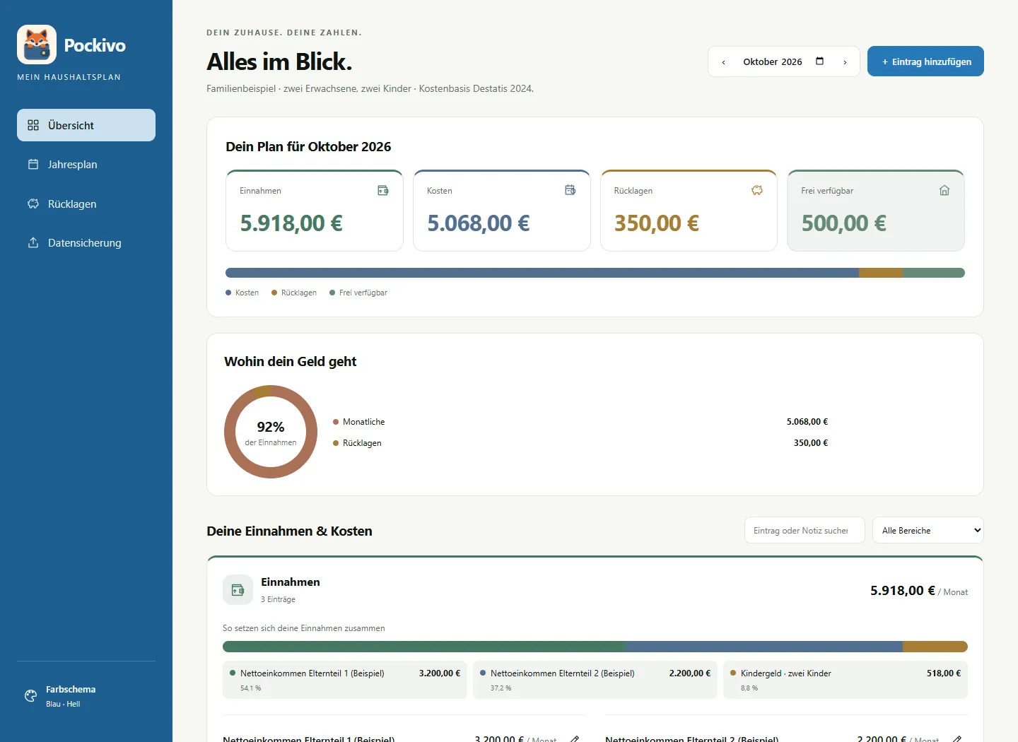Click the Kindergeld · zwei Kinder chip
Image resolution: width=1018 pixels, height=742 pixels.
[846, 680]
